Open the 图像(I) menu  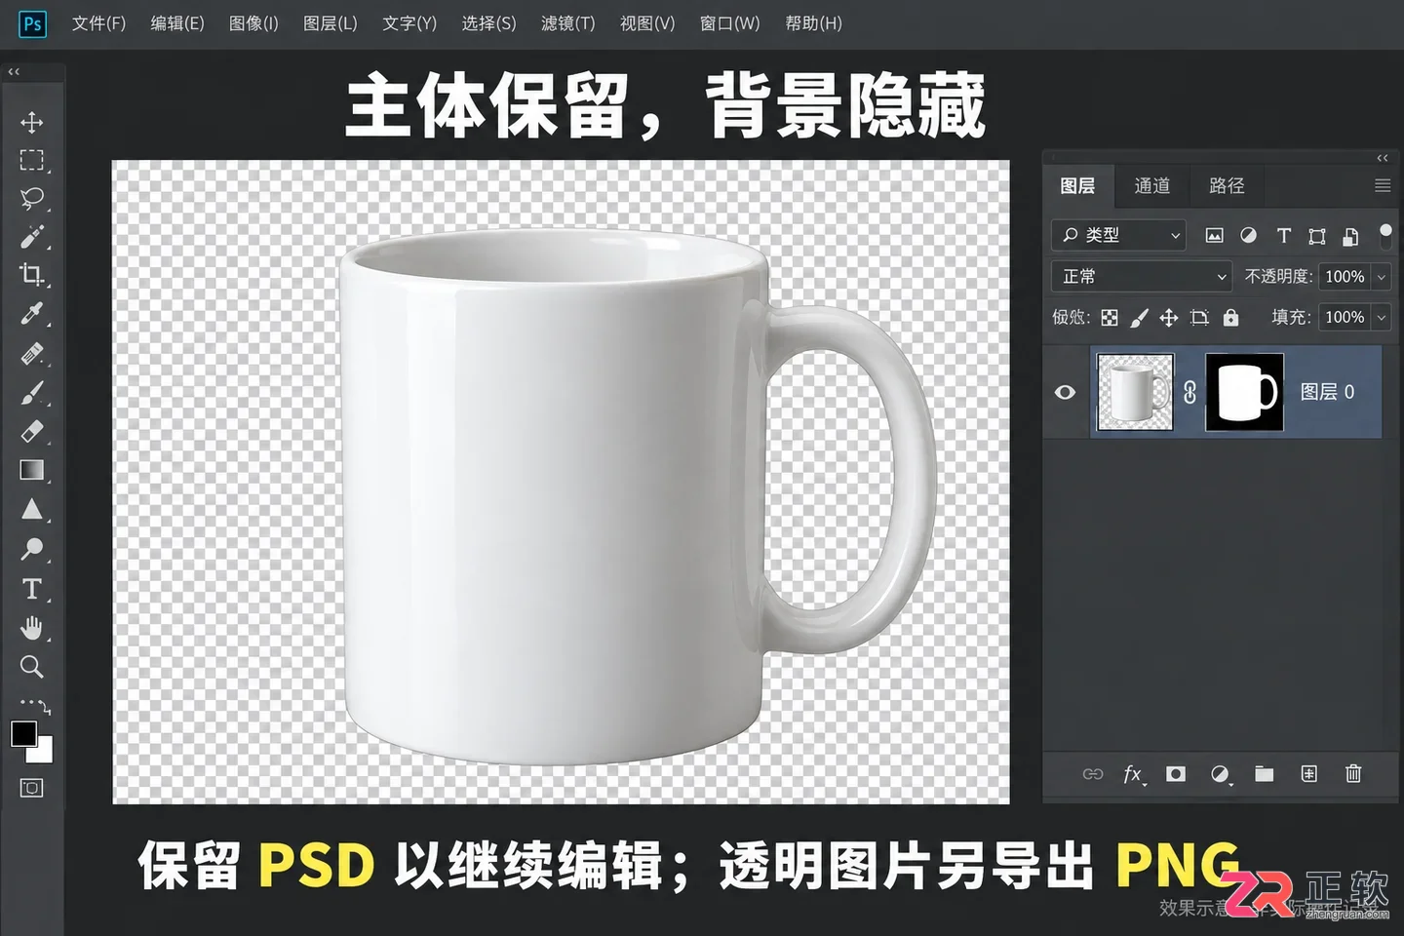(253, 23)
